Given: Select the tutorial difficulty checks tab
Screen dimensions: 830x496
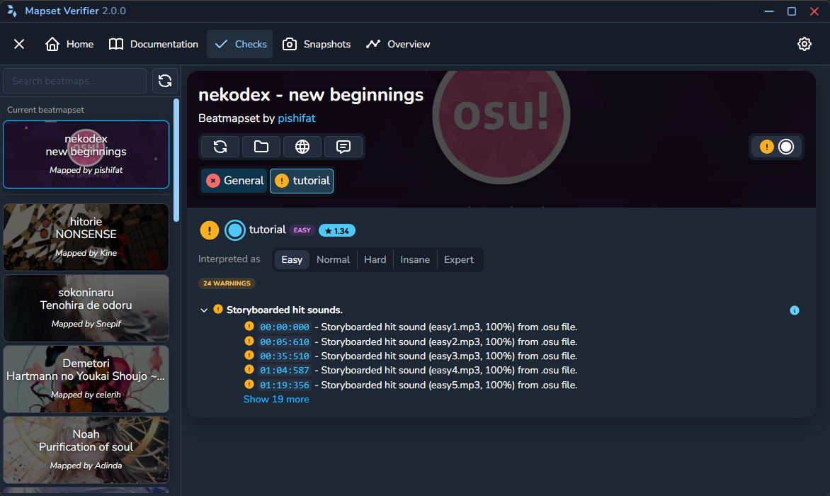Looking at the screenshot, I should 302,181.
